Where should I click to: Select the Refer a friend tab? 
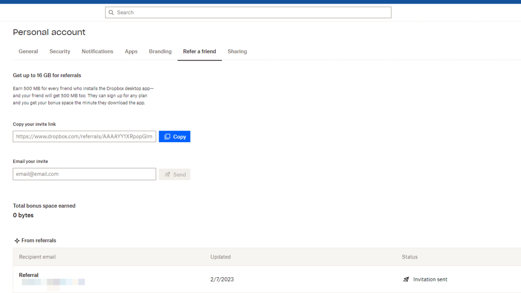[199, 51]
